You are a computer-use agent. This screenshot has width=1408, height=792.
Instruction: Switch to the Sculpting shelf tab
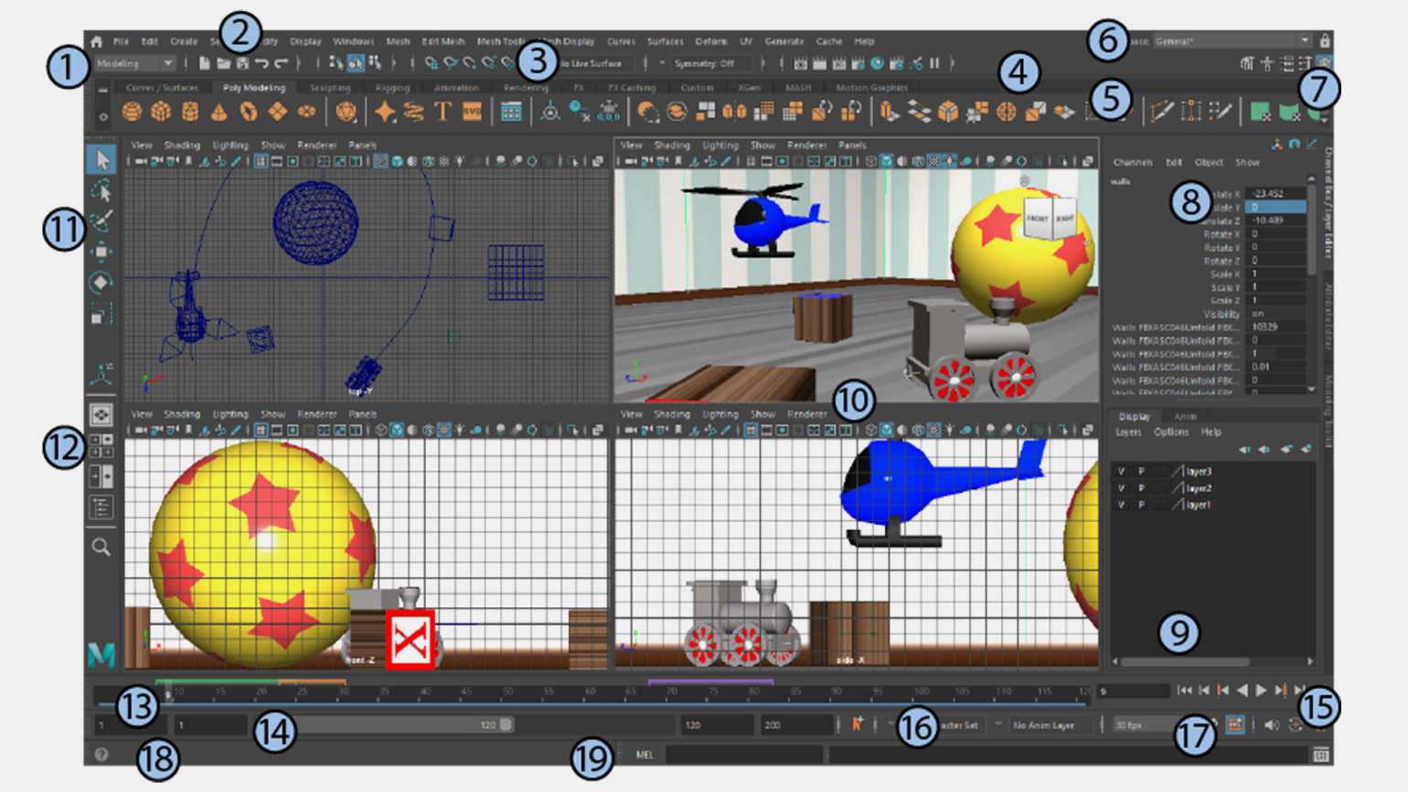(x=330, y=88)
